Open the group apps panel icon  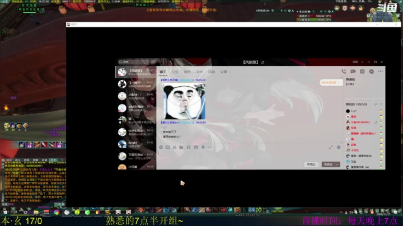[362, 72]
